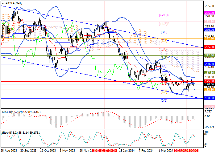Image resolution: width=216 pixels, height=154 pixels.
Task: Click the [4/8] Murrey level label
Action: pyautogui.click(x=164, y=66)
